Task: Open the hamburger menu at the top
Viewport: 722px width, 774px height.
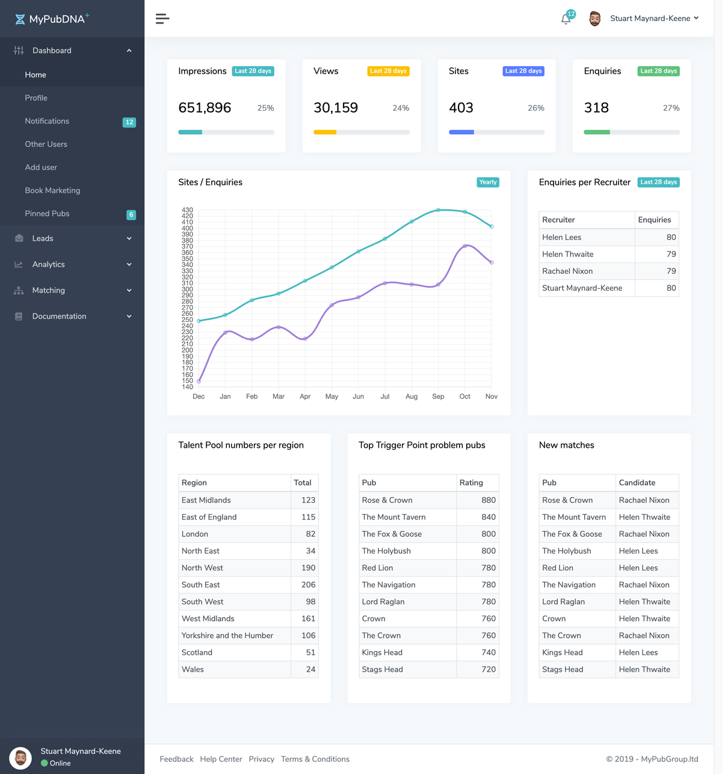Action: click(162, 19)
